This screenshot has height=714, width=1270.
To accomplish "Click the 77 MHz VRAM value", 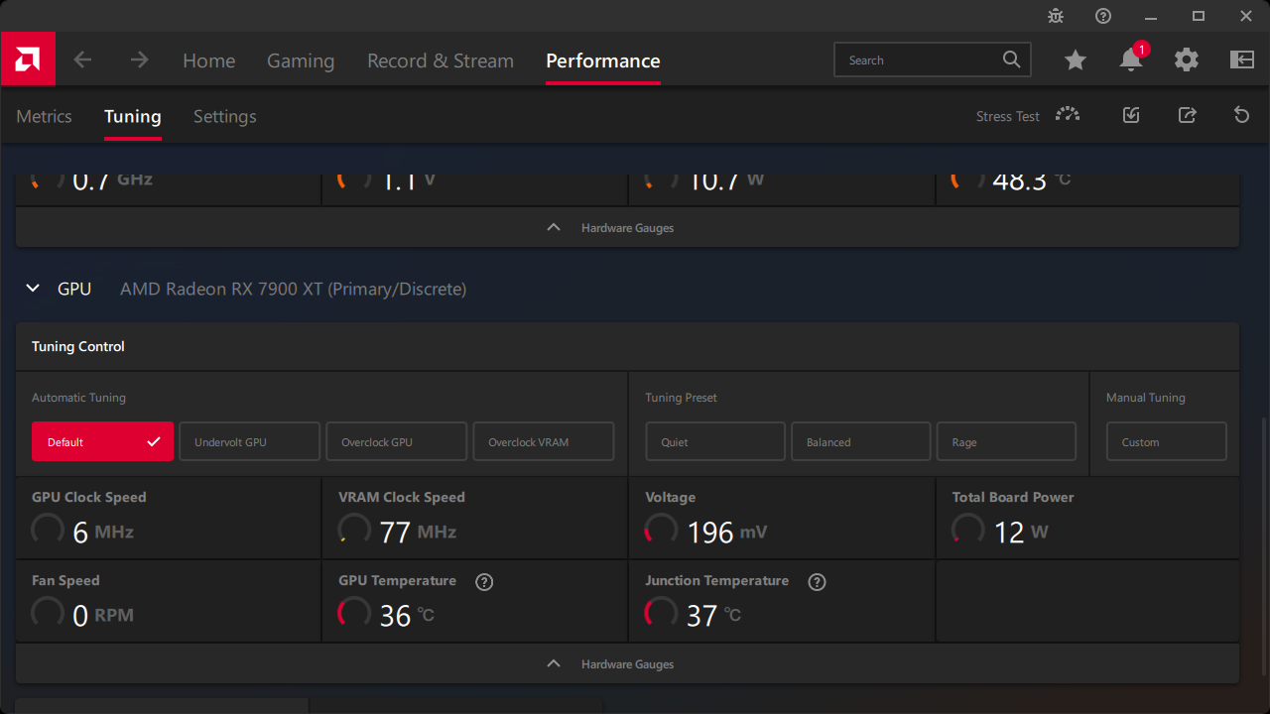I will pyautogui.click(x=418, y=533).
